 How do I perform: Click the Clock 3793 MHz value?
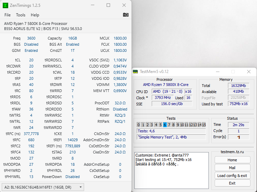click(x=163, y=98)
